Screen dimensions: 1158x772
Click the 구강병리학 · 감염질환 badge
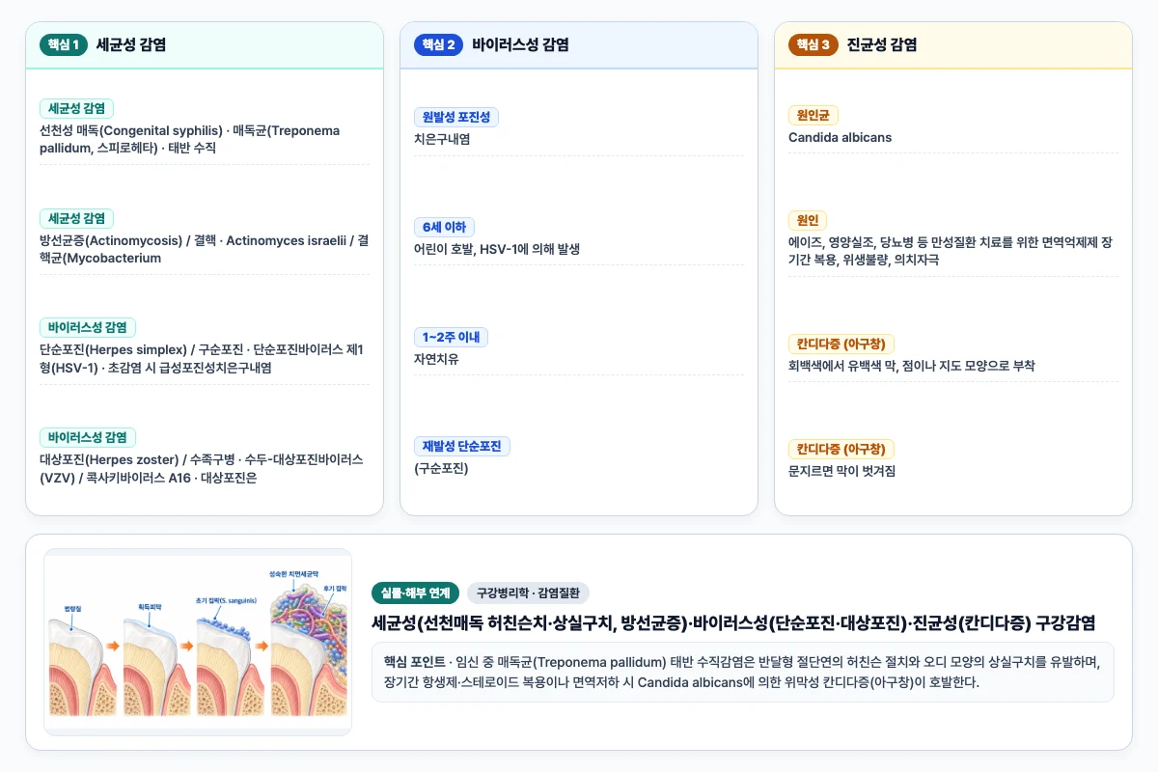pos(528,593)
